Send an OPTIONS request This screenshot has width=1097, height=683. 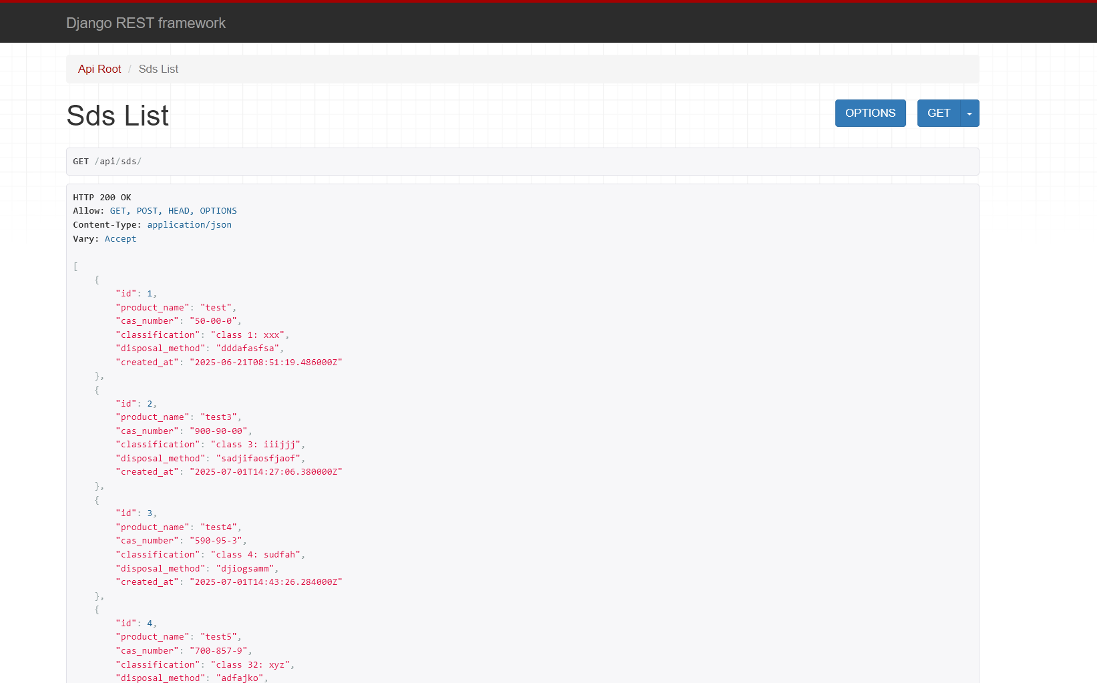coord(870,113)
